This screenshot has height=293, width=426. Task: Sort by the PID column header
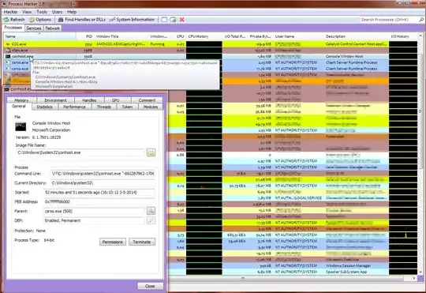point(85,36)
